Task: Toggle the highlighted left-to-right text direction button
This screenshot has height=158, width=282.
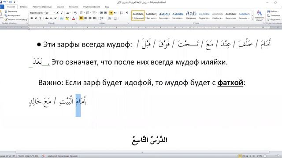Action: tap(111, 13)
